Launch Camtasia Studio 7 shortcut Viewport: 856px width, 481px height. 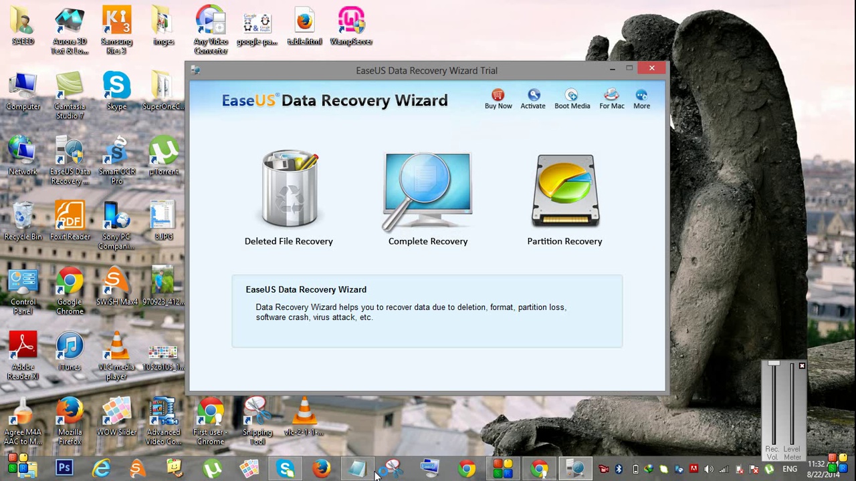click(70, 96)
